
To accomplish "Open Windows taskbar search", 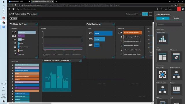I will (x=3, y=6).
